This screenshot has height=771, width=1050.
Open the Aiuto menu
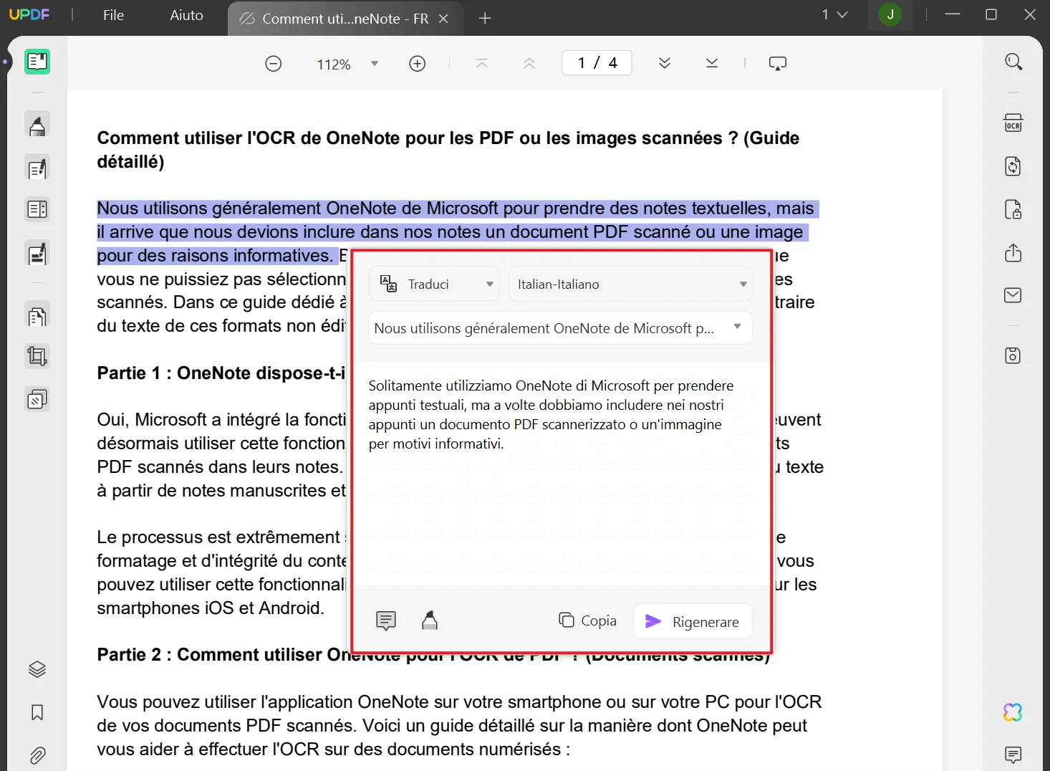coord(186,15)
